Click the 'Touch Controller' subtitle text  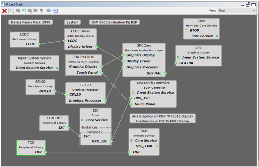154,88
